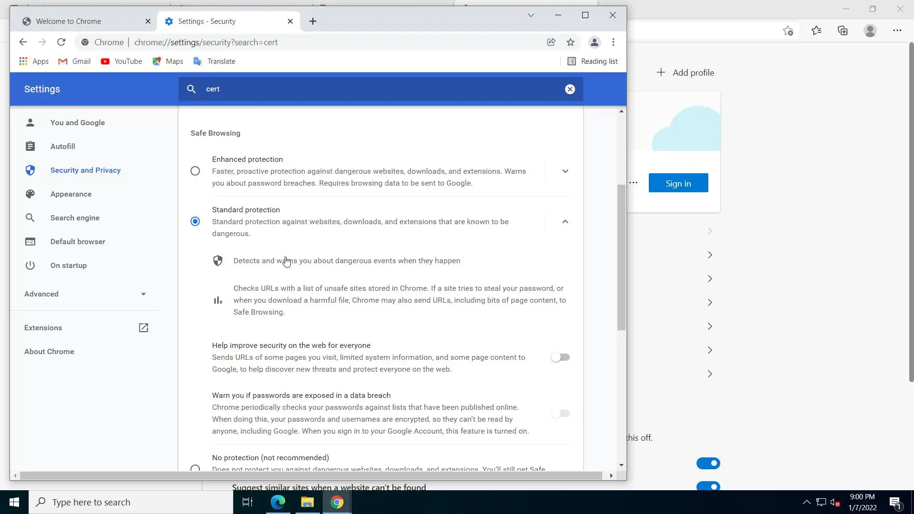The image size is (914, 514).
Task: Open the About Chrome page link
Action: coord(49,352)
